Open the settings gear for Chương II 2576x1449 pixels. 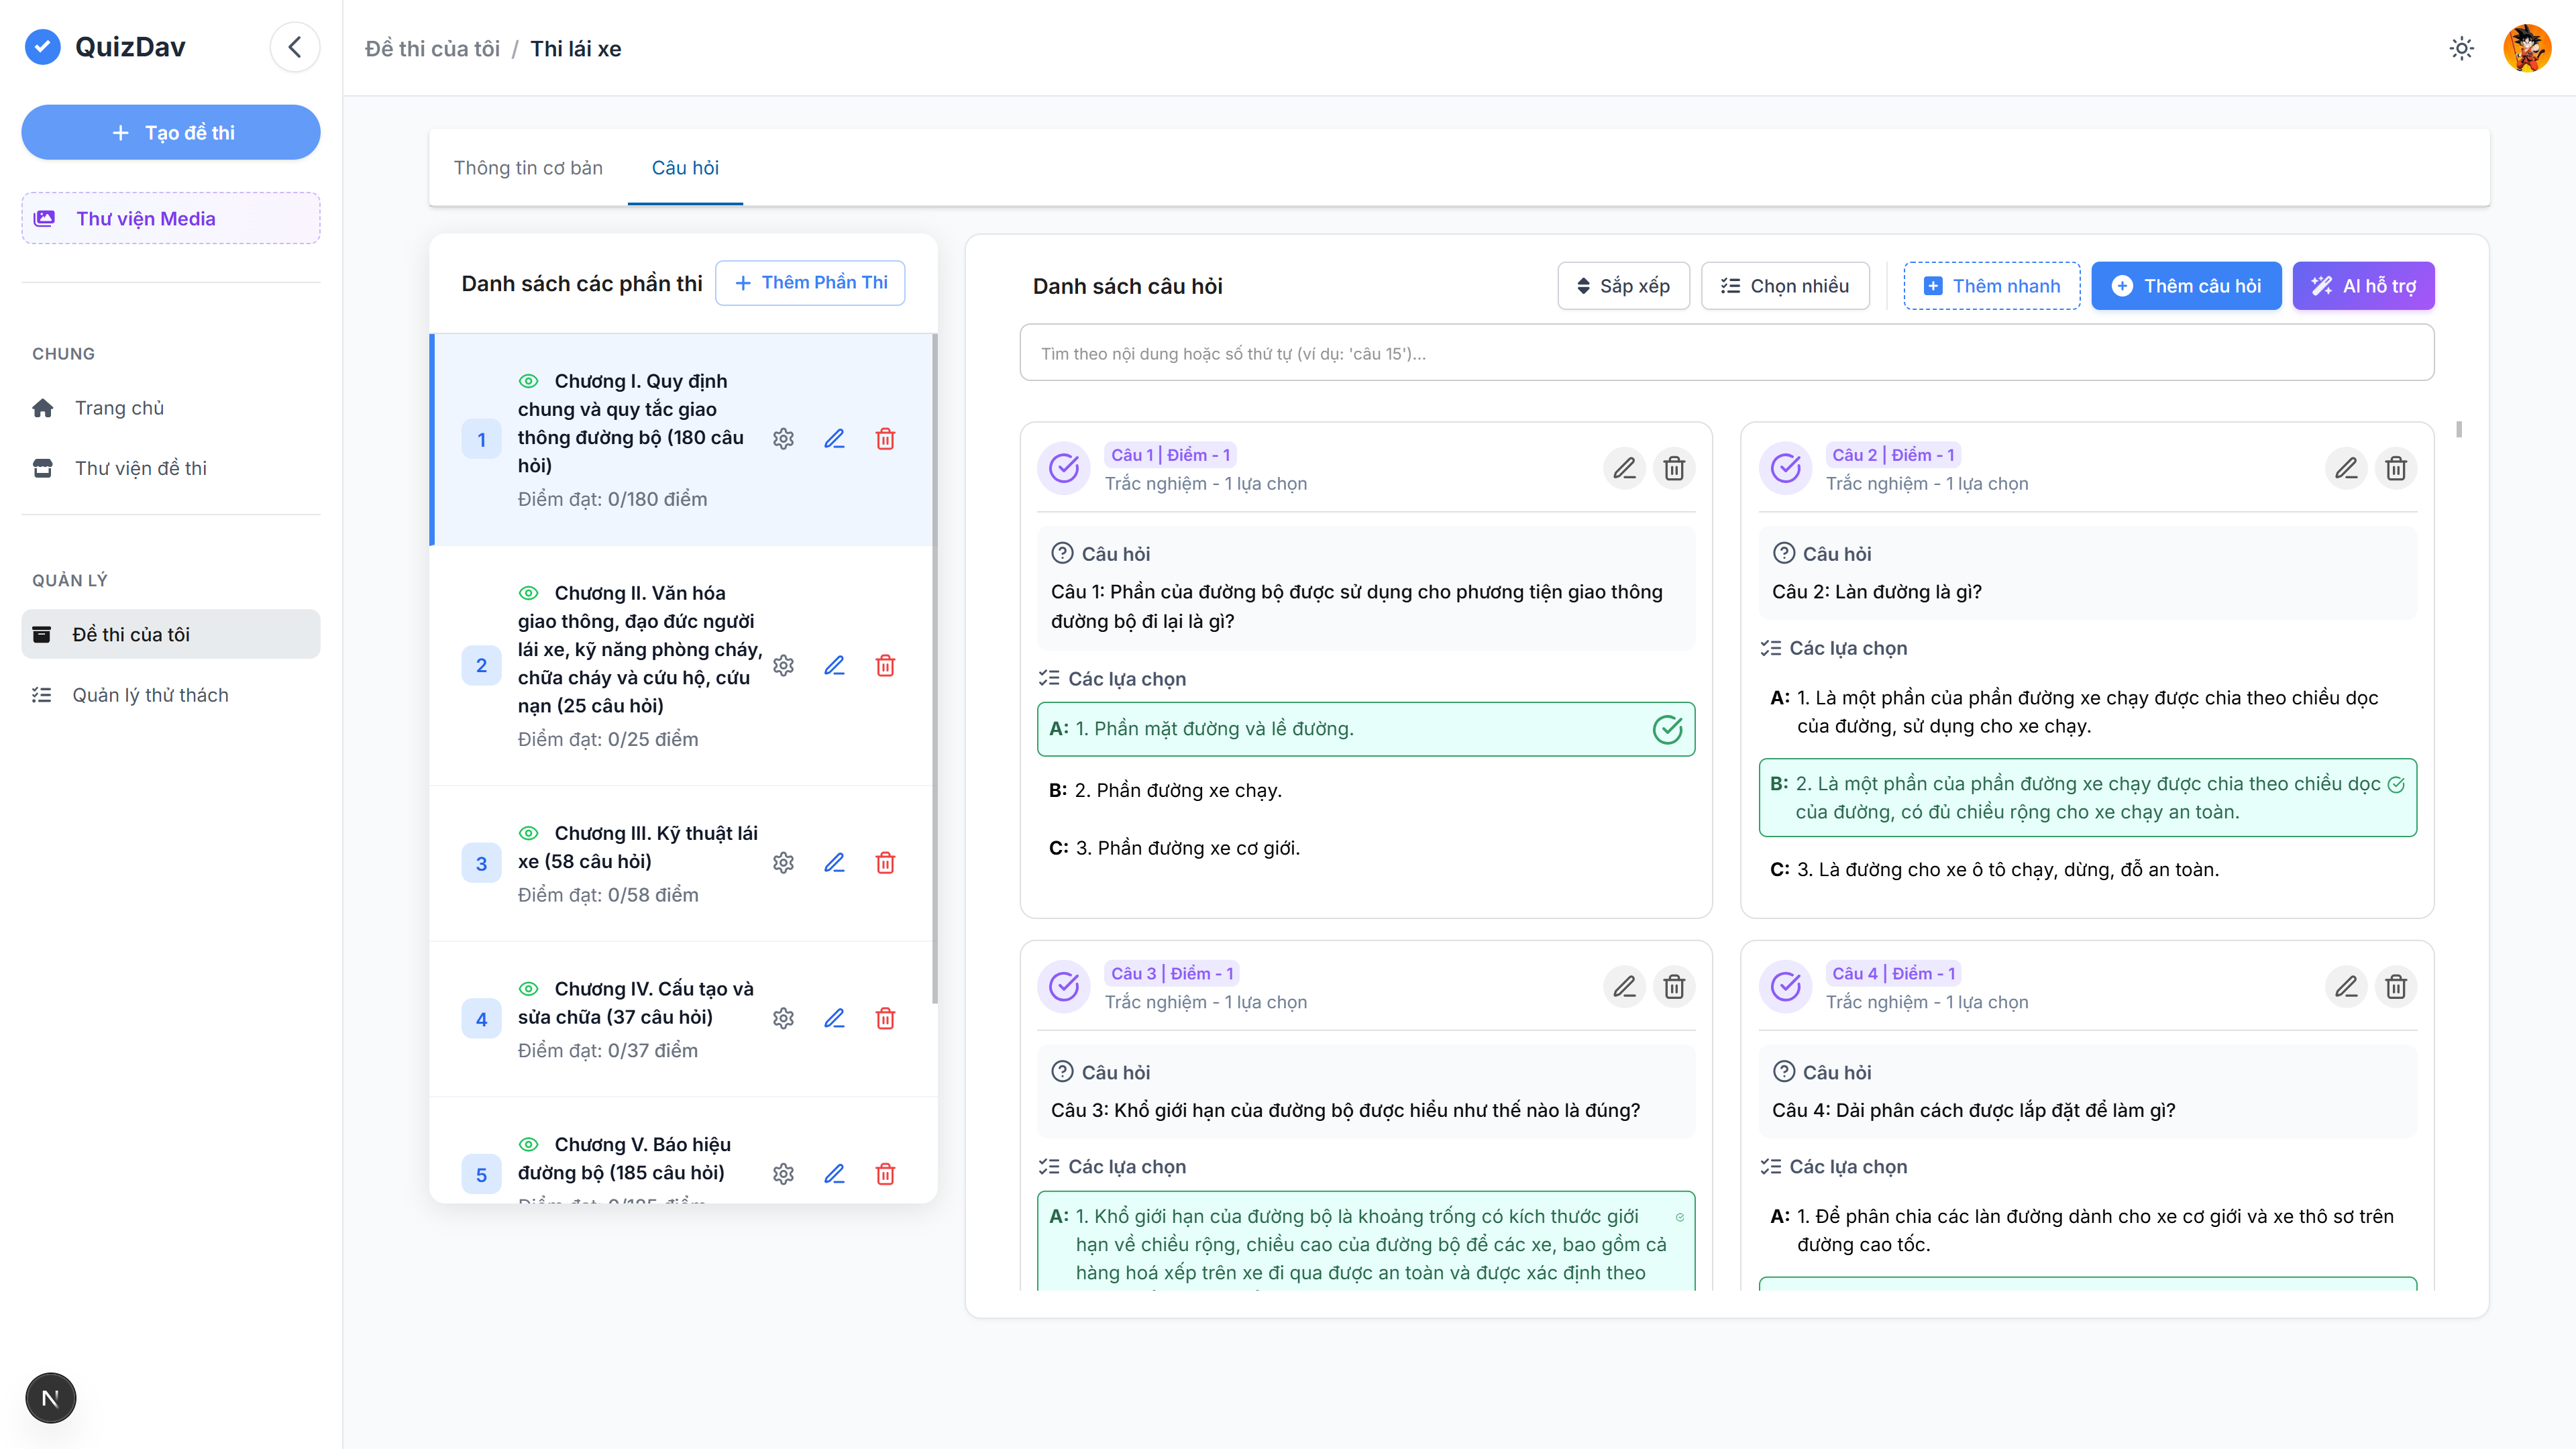tap(783, 665)
